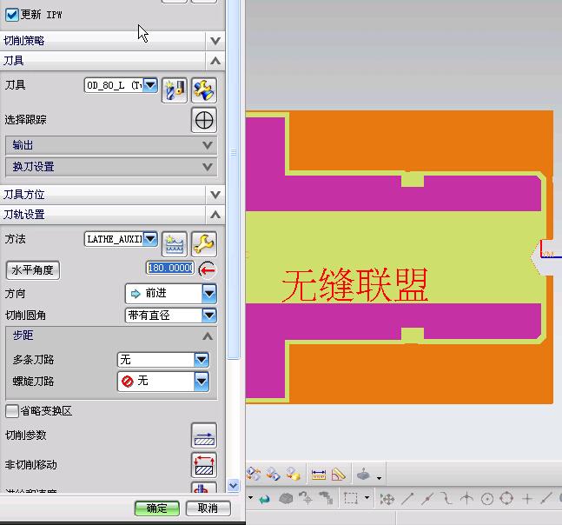
Task: Click the gray stepped blocks toolbar icon
Action: pos(326,498)
